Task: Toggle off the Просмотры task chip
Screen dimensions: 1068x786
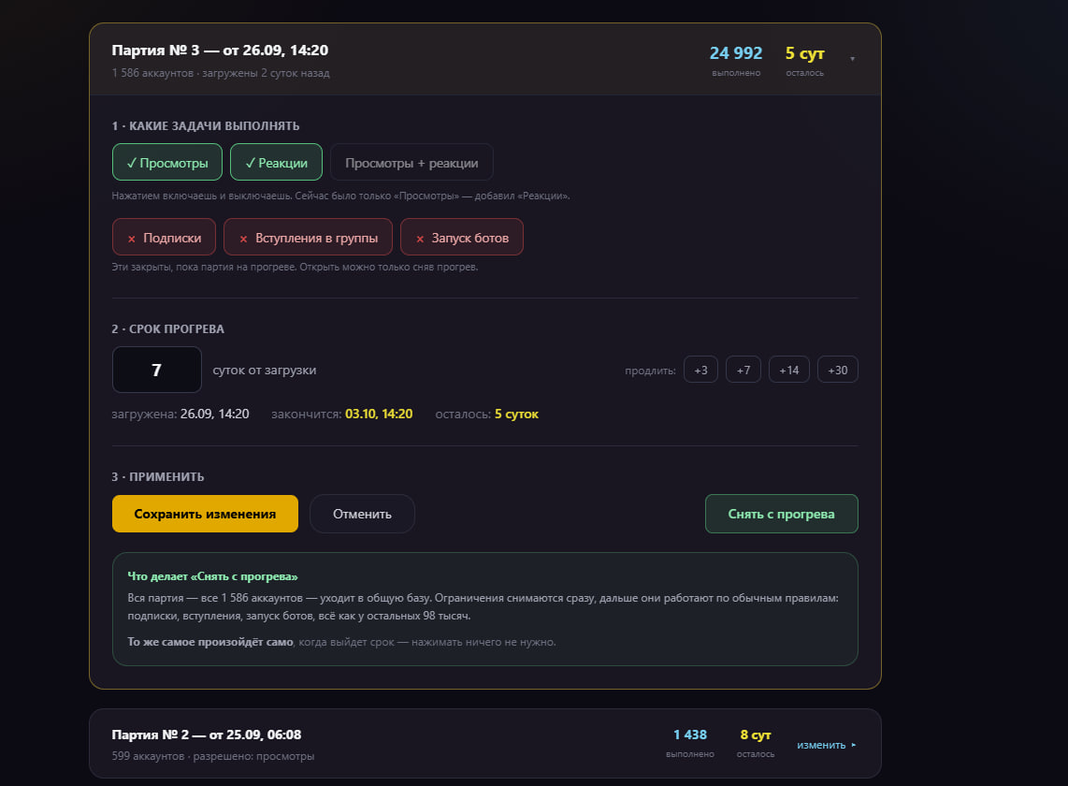Action: [166, 162]
